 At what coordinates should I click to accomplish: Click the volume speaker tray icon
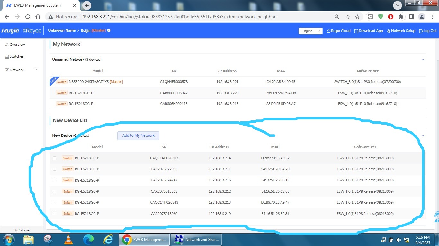pos(399,240)
